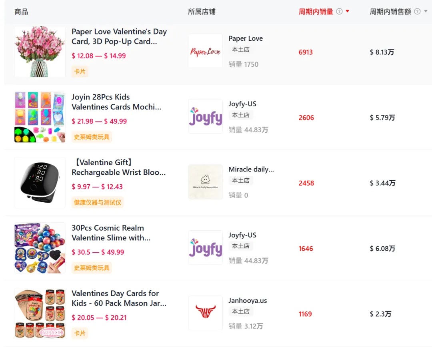
Task: Click the Janhooya red bull logo
Action: tap(205, 313)
